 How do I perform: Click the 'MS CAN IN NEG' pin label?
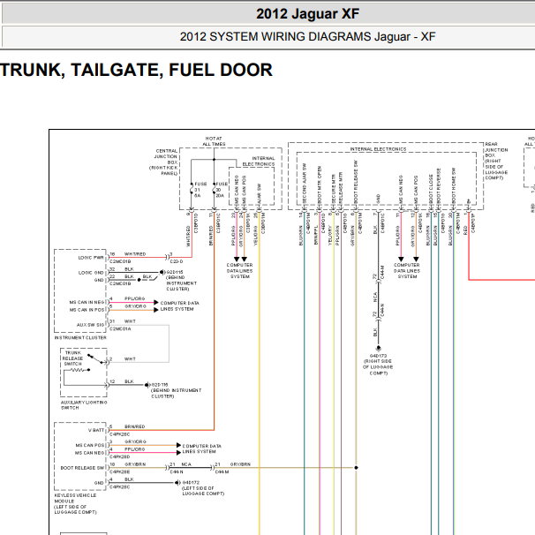coord(87,302)
